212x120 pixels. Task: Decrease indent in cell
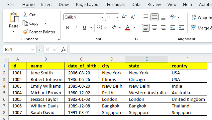(x=173, y=28)
